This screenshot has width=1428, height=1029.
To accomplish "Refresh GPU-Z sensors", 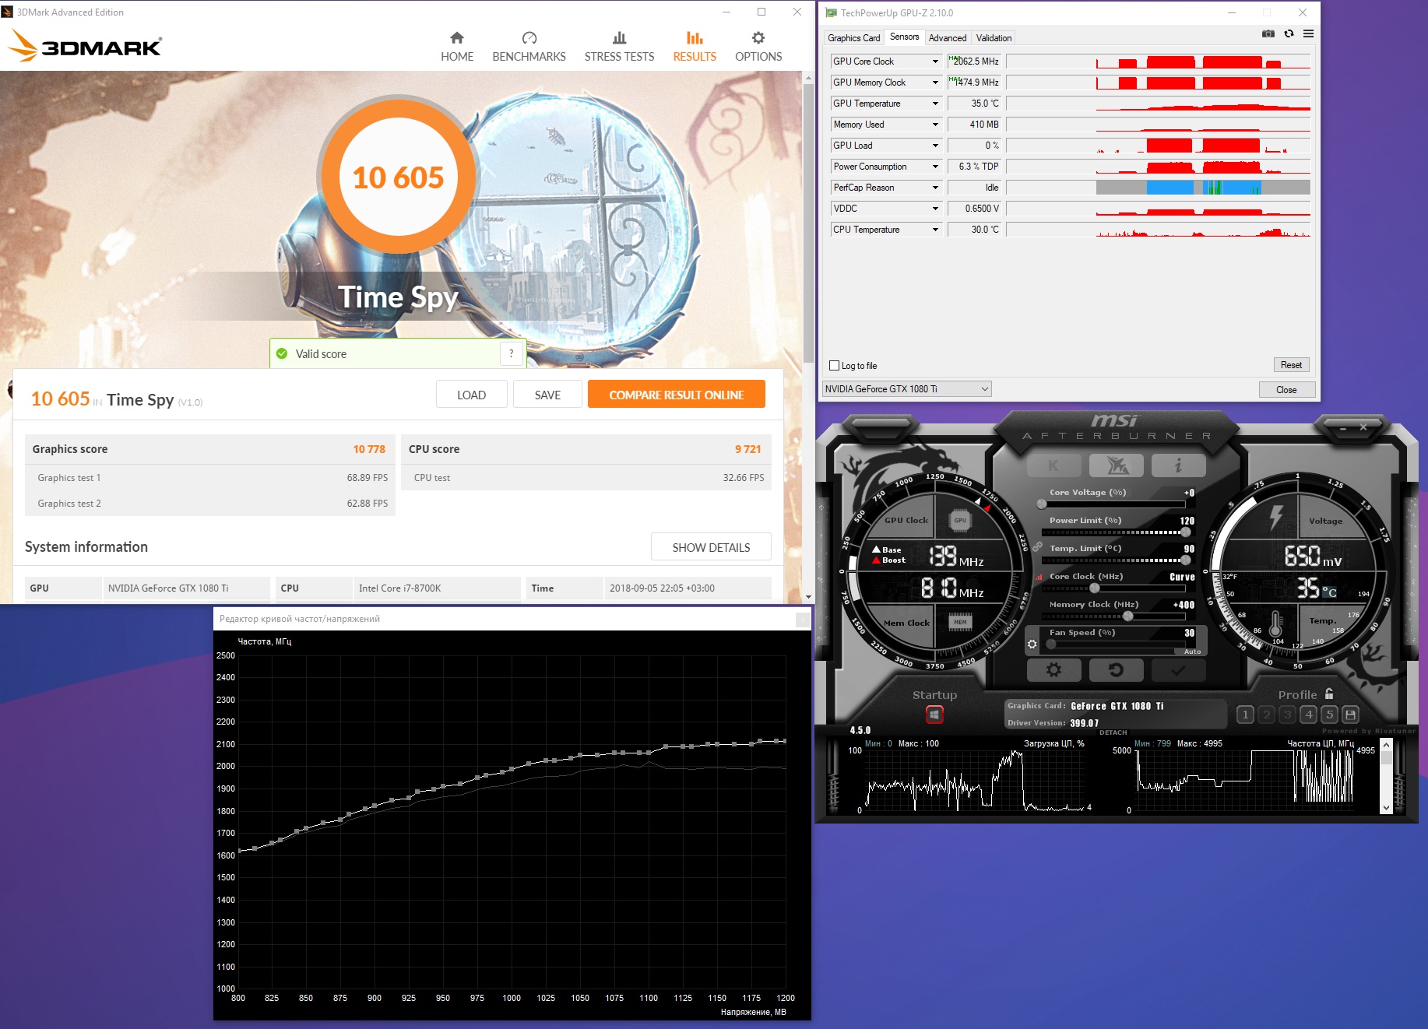I will pyautogui.click(x=1289, y=33).
